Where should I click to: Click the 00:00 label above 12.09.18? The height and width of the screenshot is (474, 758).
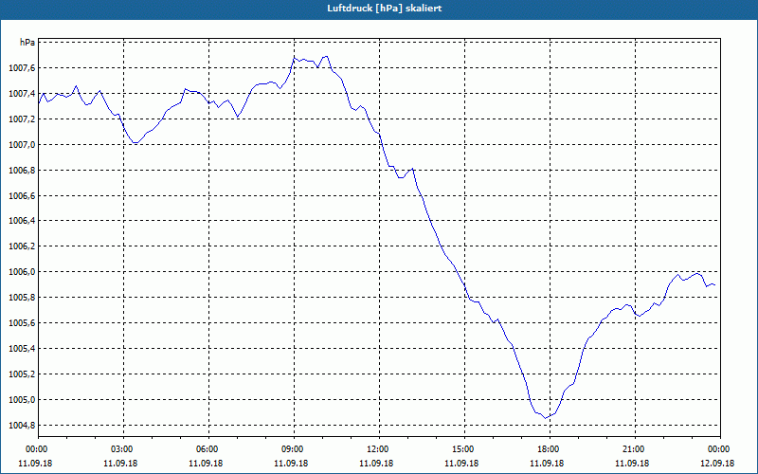(x=719, y=449)
